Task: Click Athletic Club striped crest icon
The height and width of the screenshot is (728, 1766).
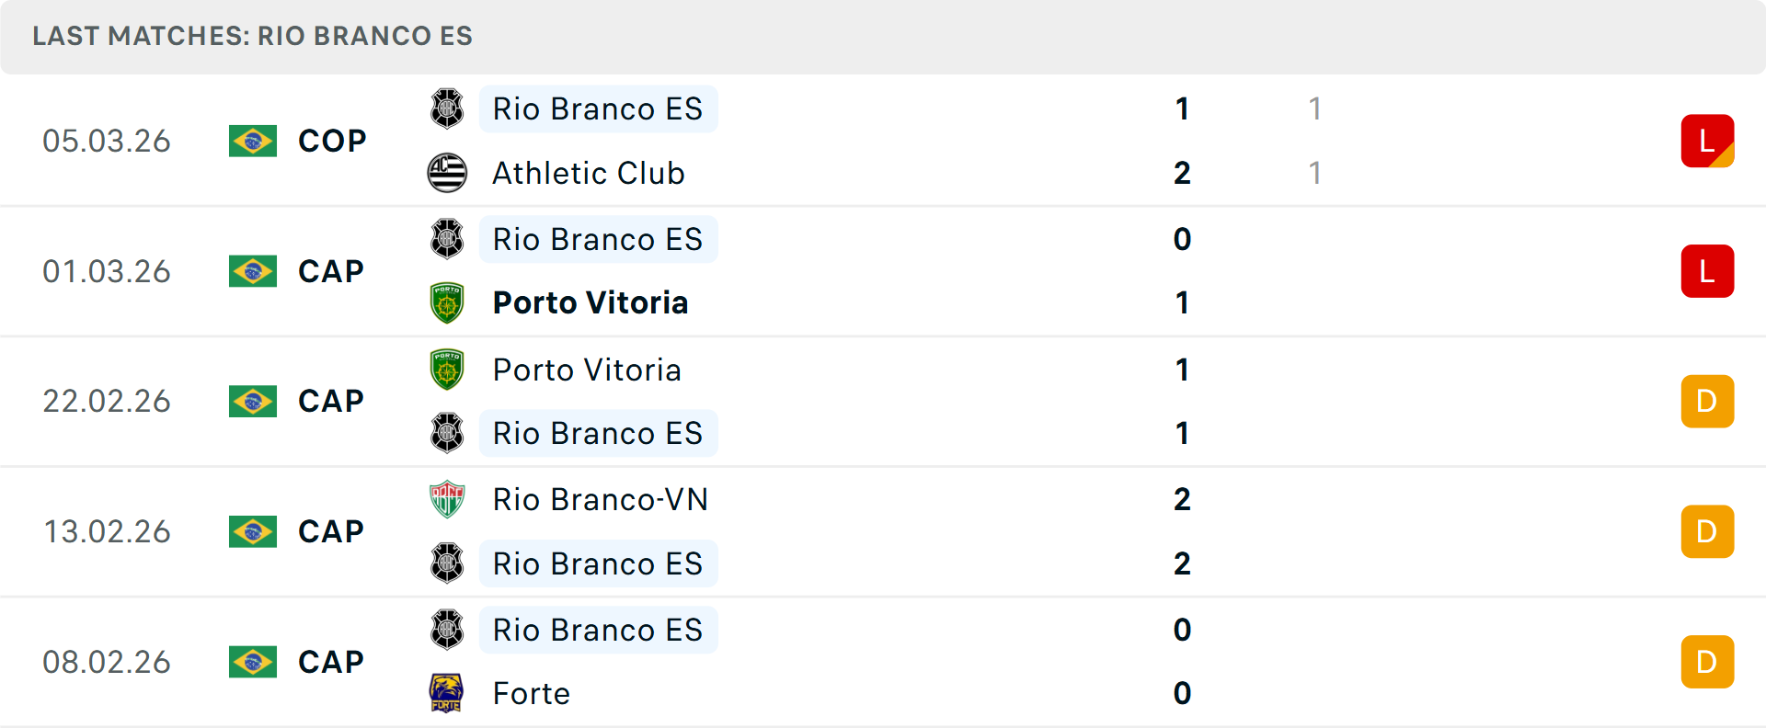Action: (x=447, y=173)
